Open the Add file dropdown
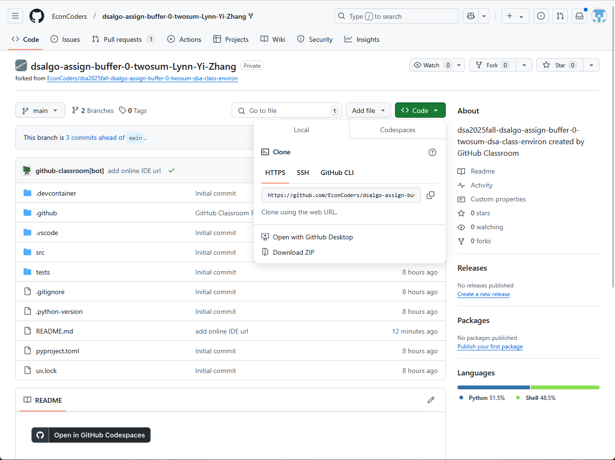This screenshot has width=615, height=460. pos(368,111)
